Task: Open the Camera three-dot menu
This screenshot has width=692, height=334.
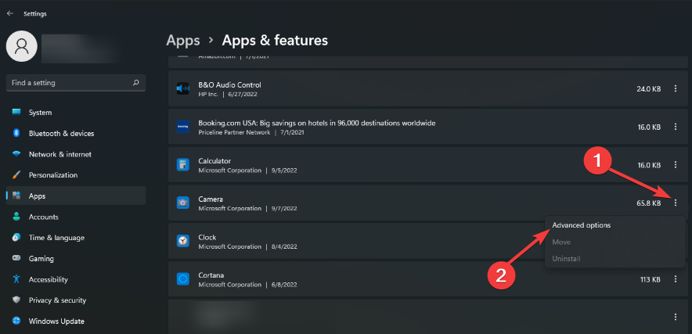Action: (676, 203)
